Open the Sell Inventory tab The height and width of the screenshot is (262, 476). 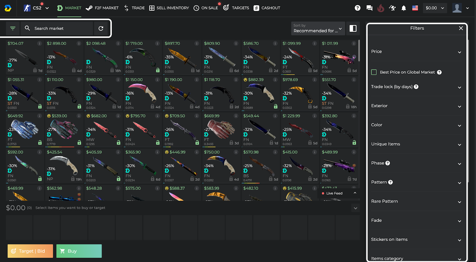click(x=169, y=8)
